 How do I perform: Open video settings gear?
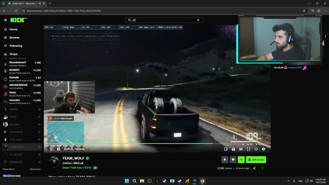[x=263, y=149]
